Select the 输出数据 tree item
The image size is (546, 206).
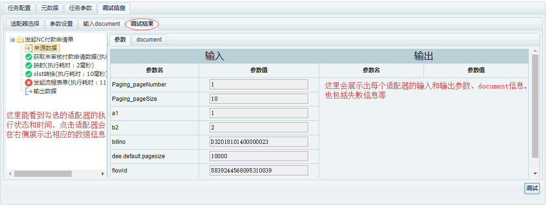[x=45, y=91]
